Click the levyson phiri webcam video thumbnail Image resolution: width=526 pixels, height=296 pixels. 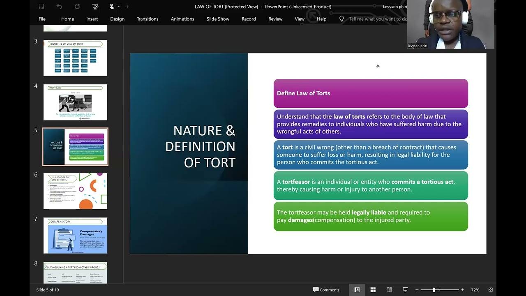(451, 25)
